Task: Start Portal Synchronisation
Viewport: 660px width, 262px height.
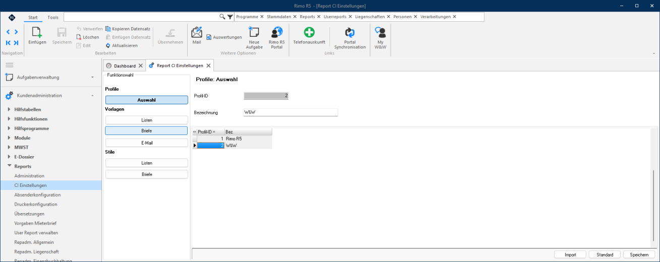Action: pos(350,38)
